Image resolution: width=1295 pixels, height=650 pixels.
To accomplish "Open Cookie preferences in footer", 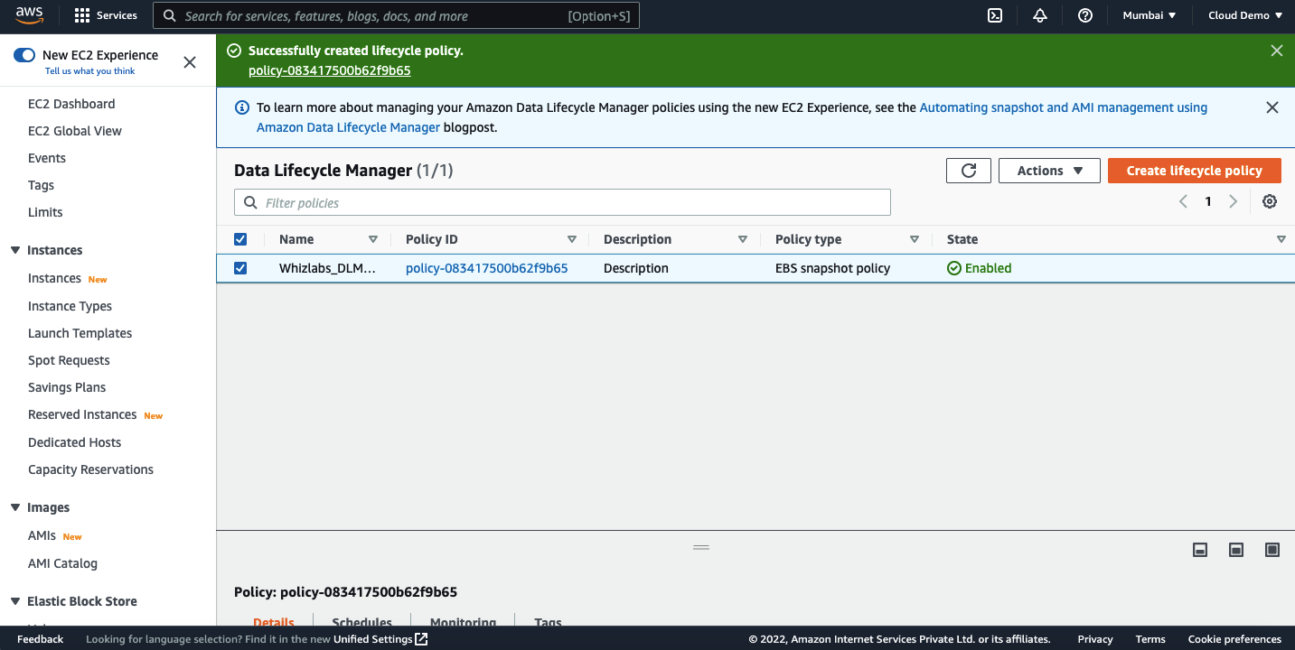I will tap(1234, 639).
